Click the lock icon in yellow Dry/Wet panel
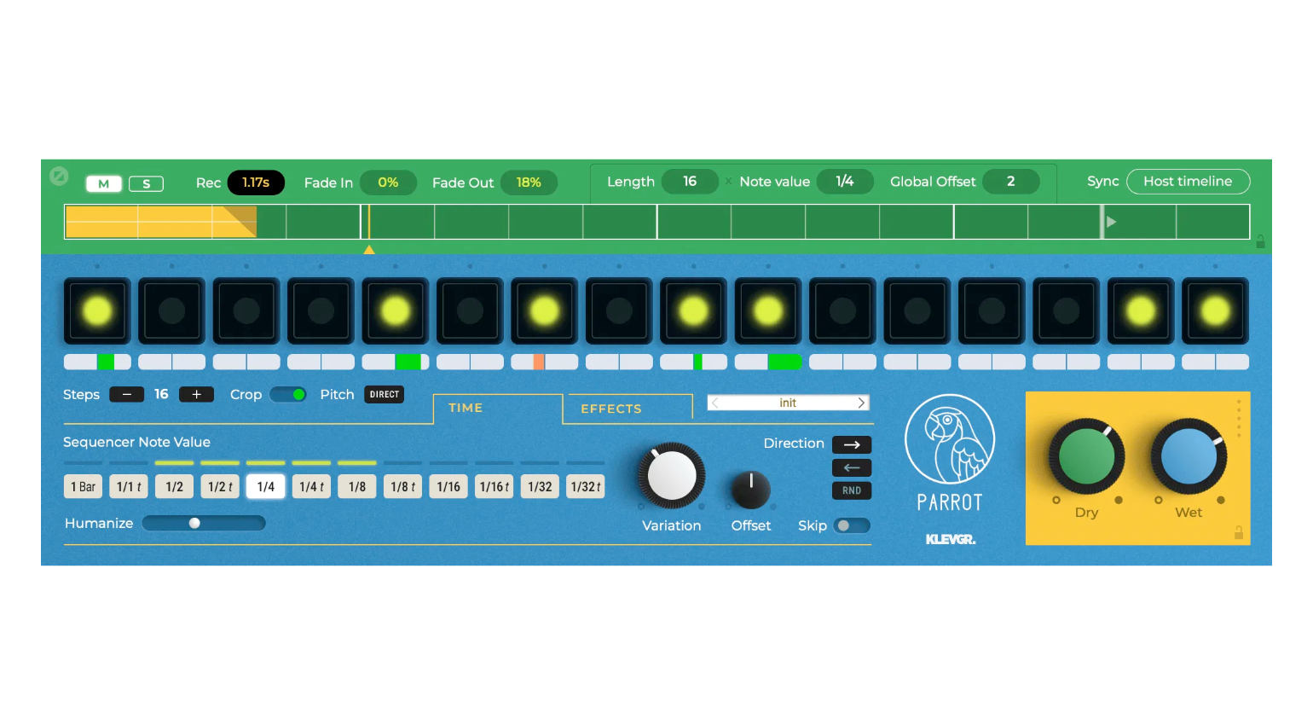The image size is (1313, 725). pos(1238,533)
